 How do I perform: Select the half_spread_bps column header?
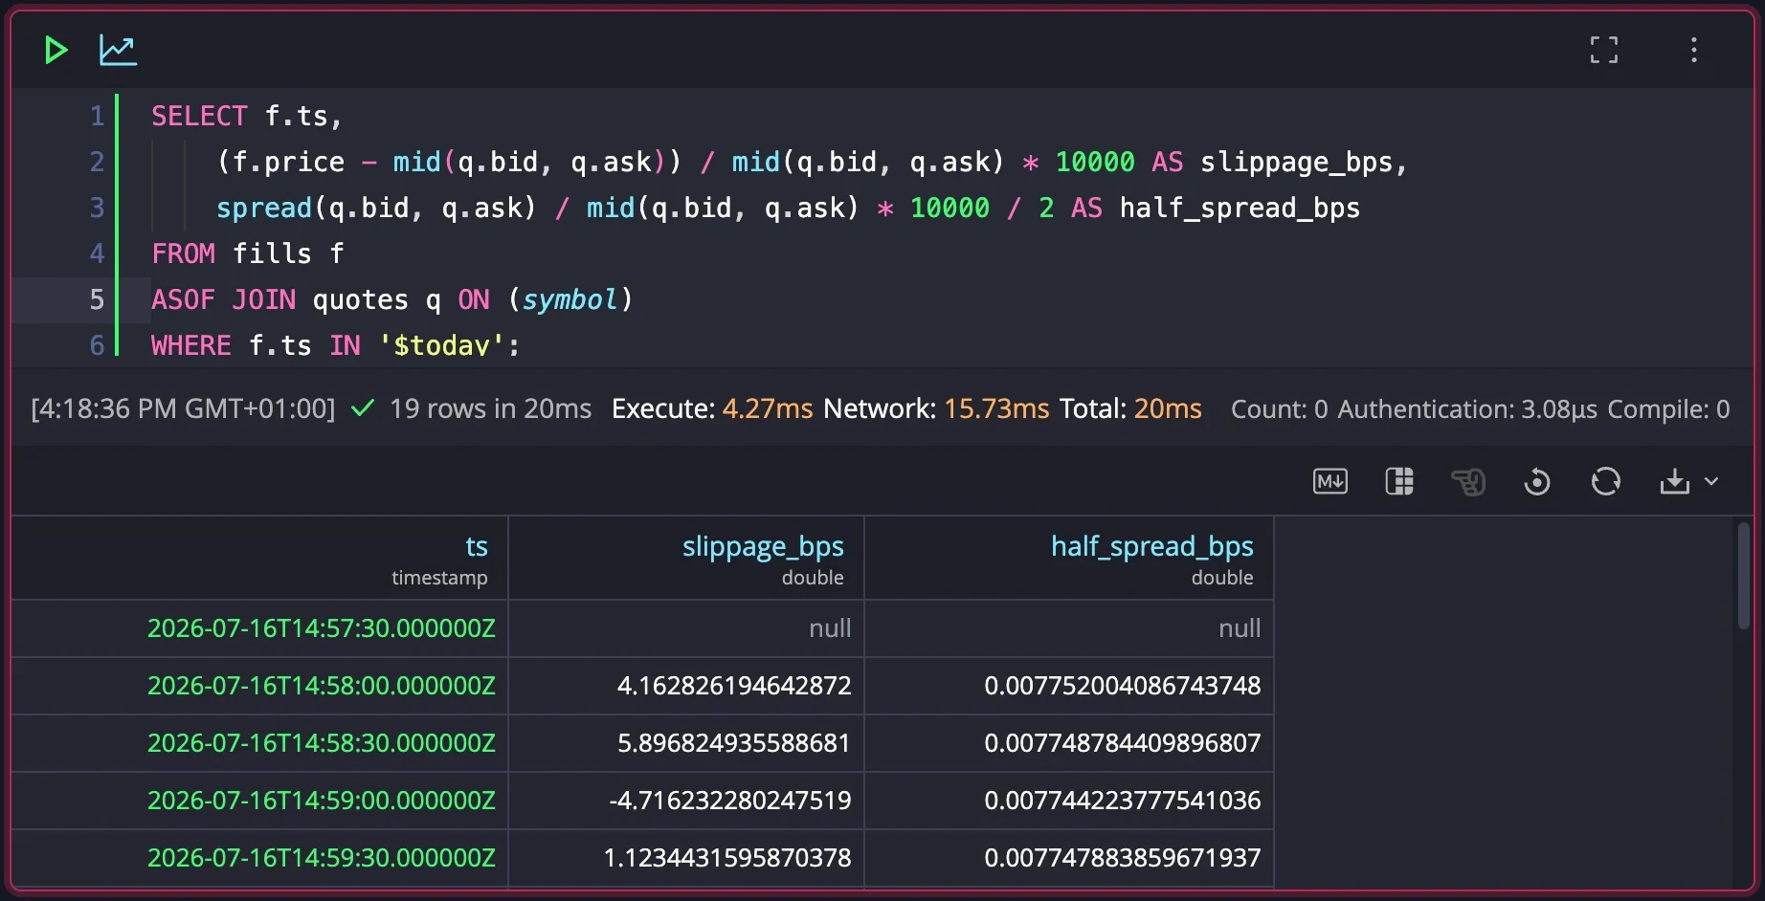tap(1069, 559)
